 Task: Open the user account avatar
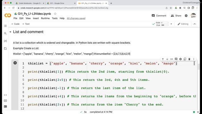pyautogui.click(x=193, y=16)
